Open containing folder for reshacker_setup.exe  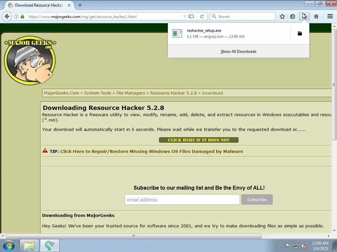click(x=299, y=34)
